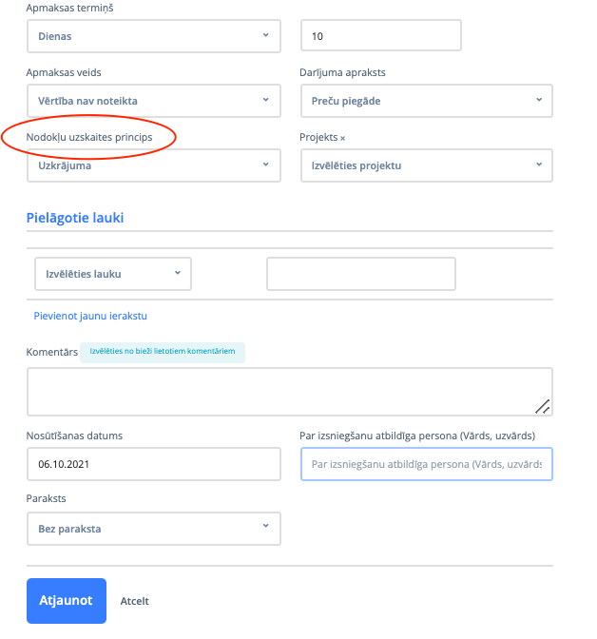Focus the 'Par izsniegšanu atbildīga persona' input
This screenshot has height=639, width=597.
426,464
